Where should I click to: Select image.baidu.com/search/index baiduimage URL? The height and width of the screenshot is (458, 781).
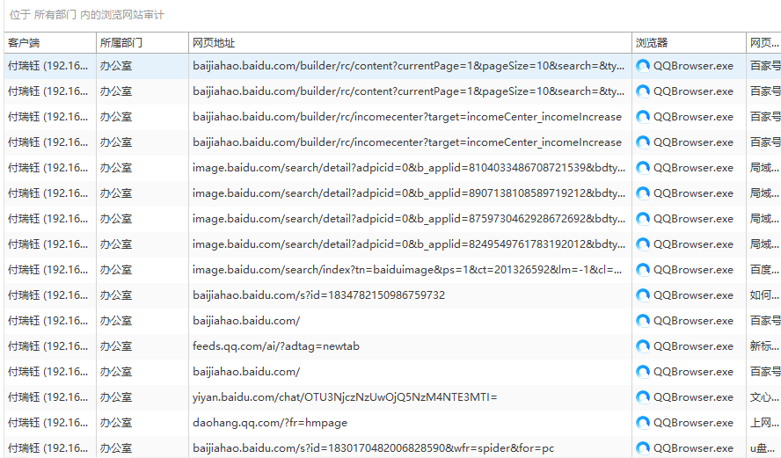click(407, 270)
